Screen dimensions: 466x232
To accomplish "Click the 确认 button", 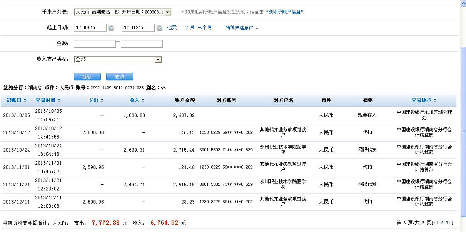I will coord(87,77).
